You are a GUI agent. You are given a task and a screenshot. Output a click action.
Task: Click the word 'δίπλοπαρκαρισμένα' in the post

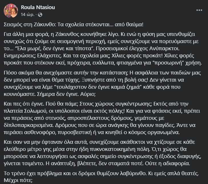pyautogui.click(x=29, y=125)
